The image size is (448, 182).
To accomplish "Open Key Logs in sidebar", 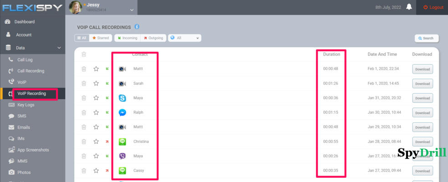I will [x=25, y=105].
